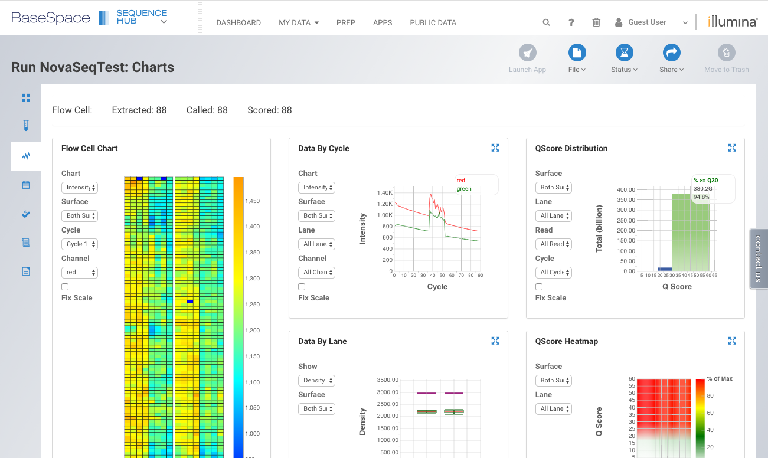The height and width of the screenshot is (458, 768).
Task: Open Flow Cell Chart Surface dropdown
Action: point(80,216)
